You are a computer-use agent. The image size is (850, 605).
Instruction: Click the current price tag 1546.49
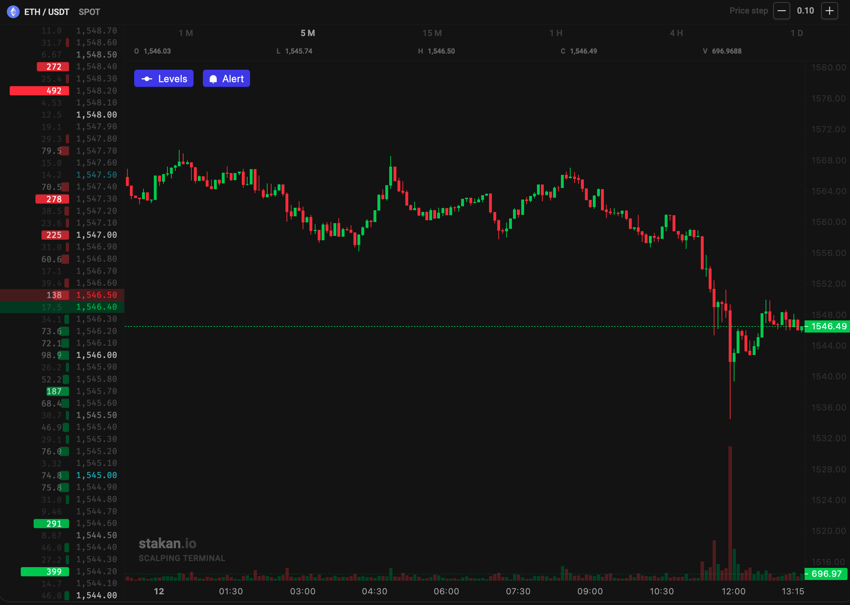(x=827, y=326)
